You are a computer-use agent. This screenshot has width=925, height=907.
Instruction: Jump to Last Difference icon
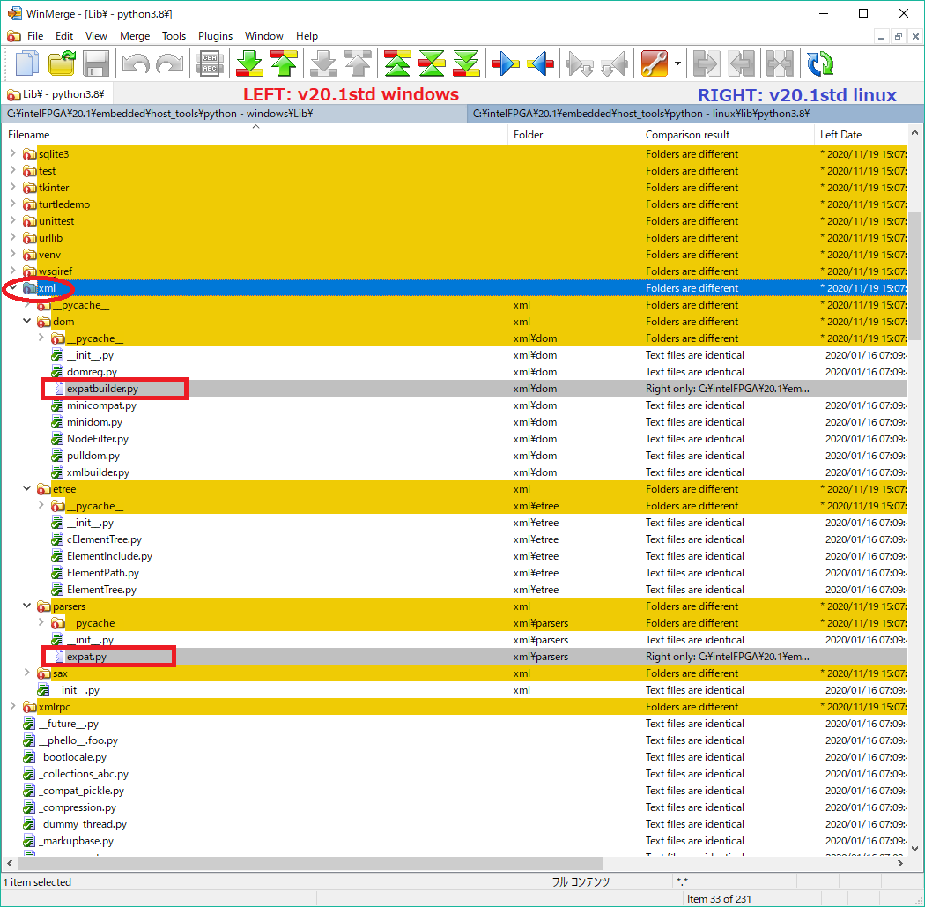click(465, 63)
